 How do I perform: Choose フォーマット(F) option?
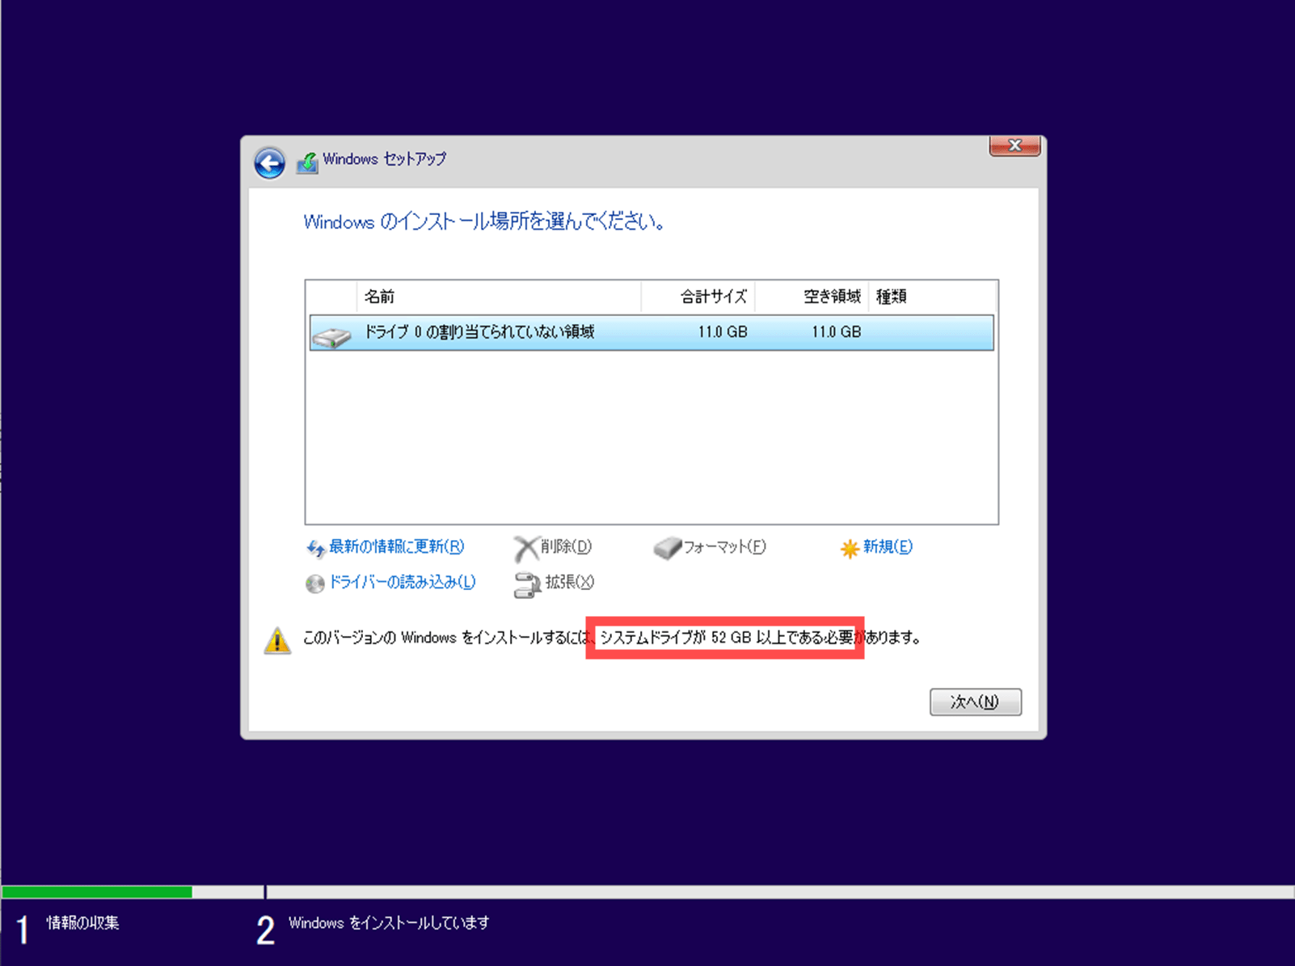[x=724, y=547]
